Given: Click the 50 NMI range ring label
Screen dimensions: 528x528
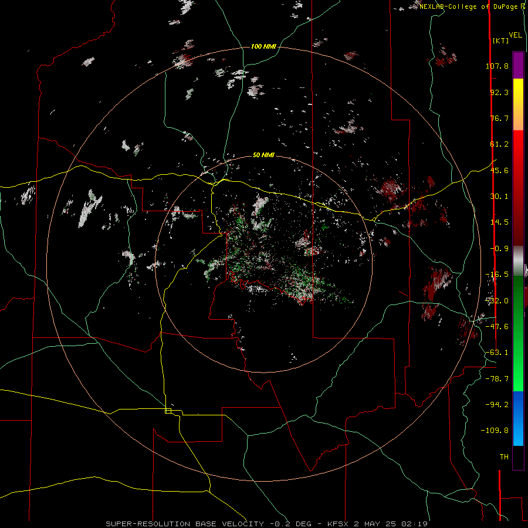Looking at the screenshot, I should (263, 155).
